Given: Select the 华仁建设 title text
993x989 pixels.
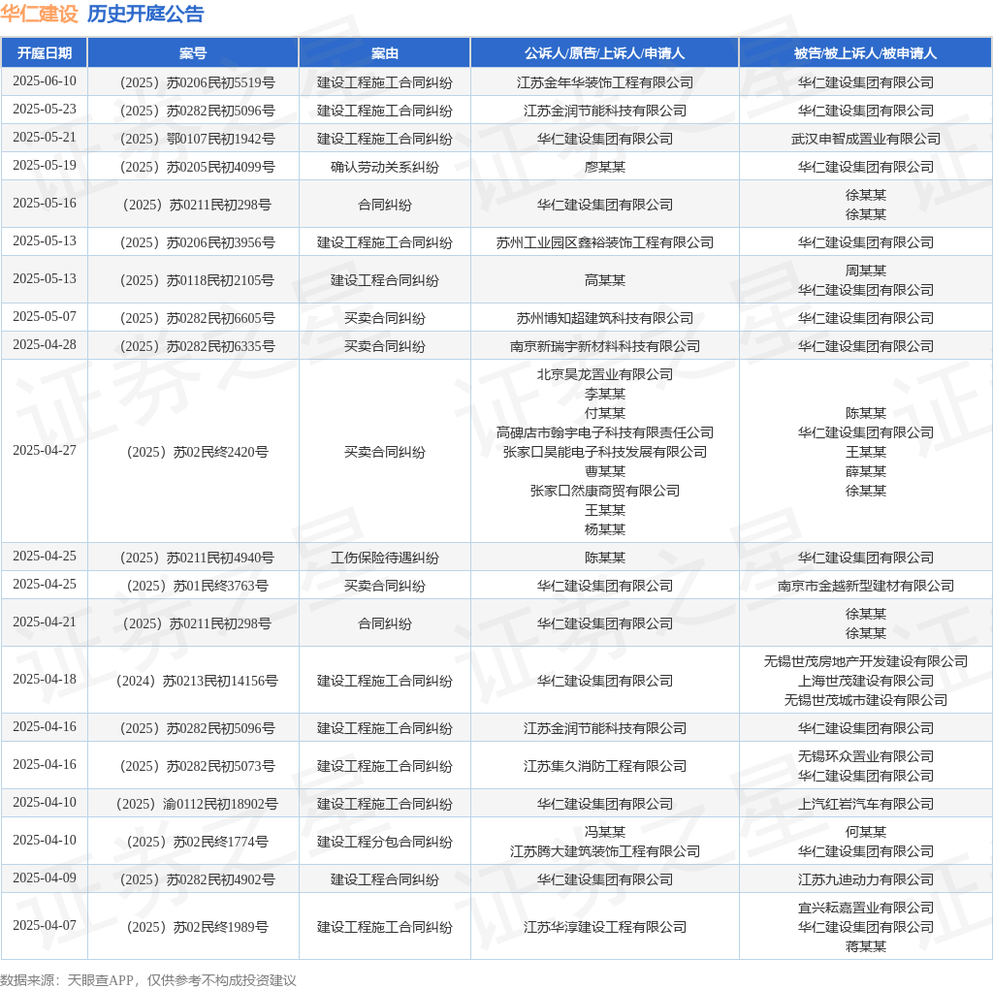Looking at the screenshot, I should (39, 14).
